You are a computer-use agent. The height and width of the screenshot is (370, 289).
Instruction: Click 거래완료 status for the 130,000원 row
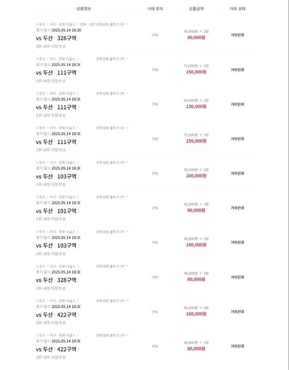tap(237, 104)
